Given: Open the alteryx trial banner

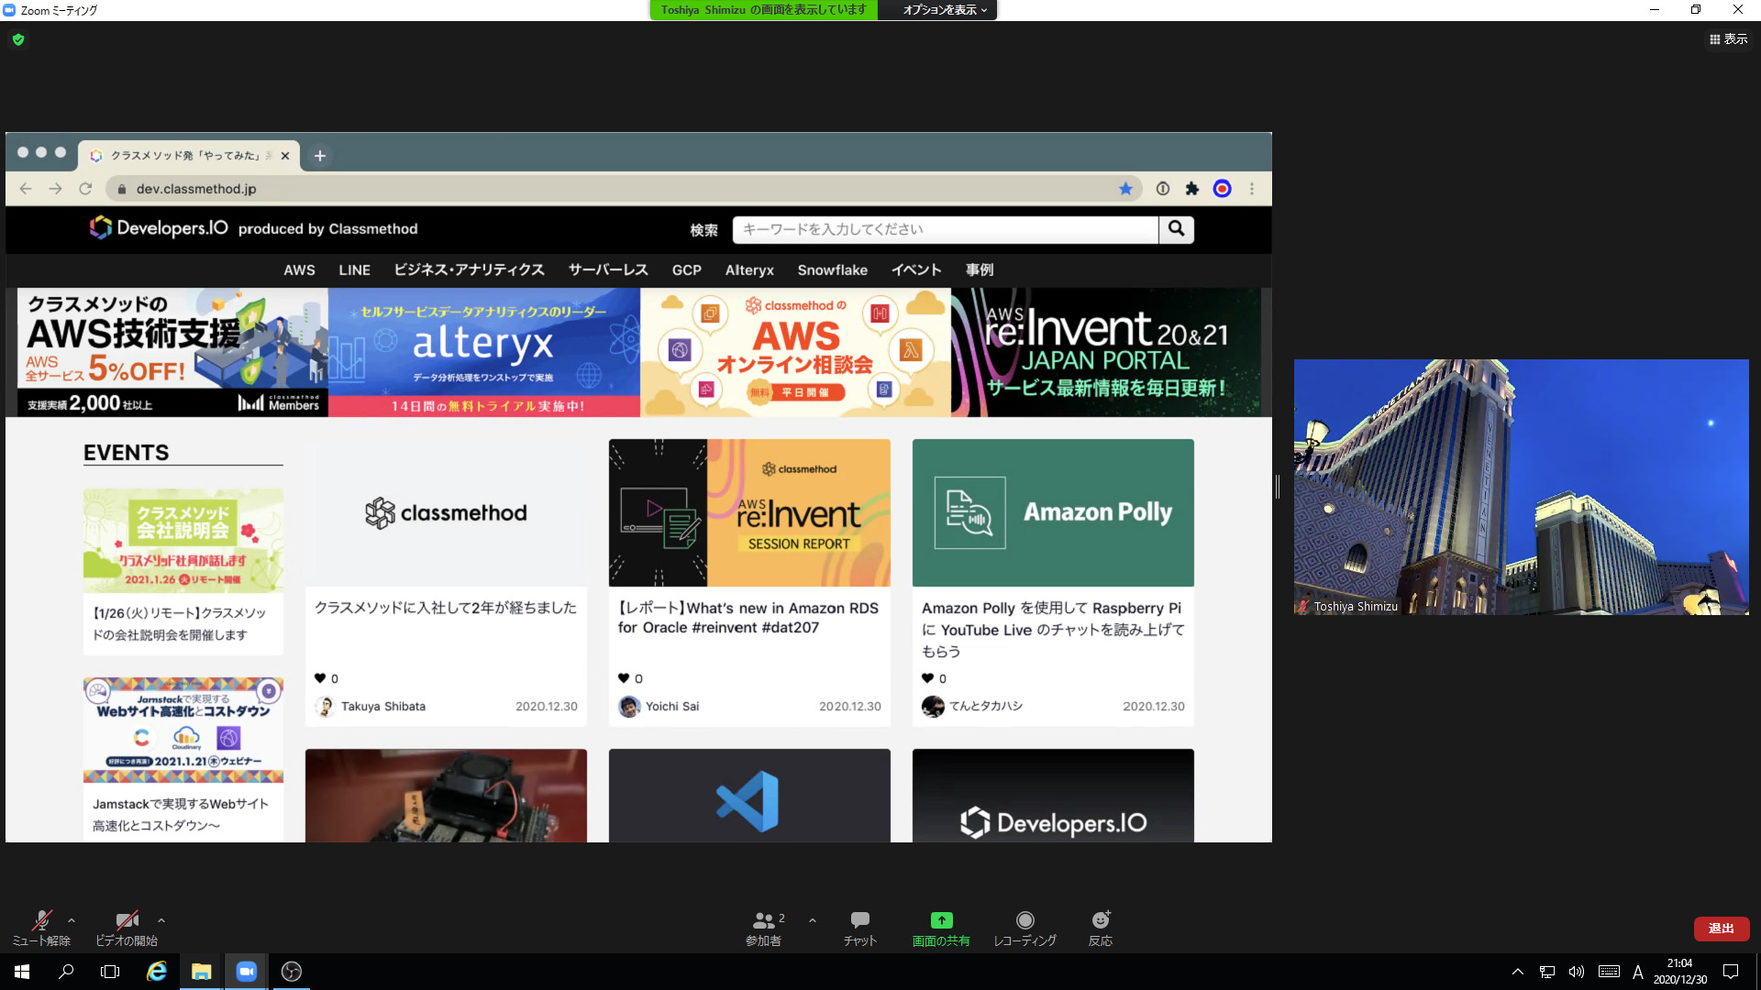Looking at the screenshot, I should (x=484, y=353).
